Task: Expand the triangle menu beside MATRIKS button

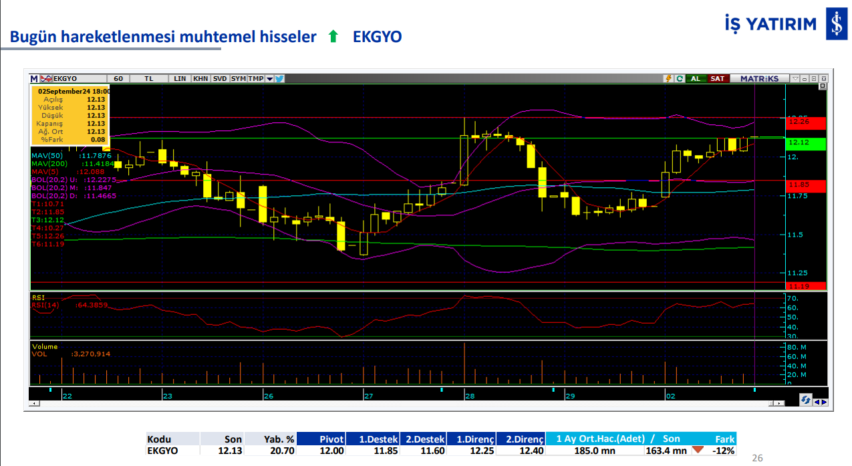Action: (x=795, y=78)
